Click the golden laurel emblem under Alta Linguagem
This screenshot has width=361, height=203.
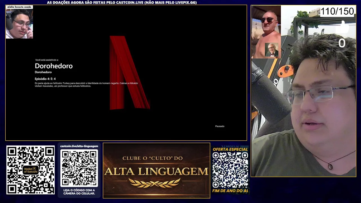click(155, 183)
